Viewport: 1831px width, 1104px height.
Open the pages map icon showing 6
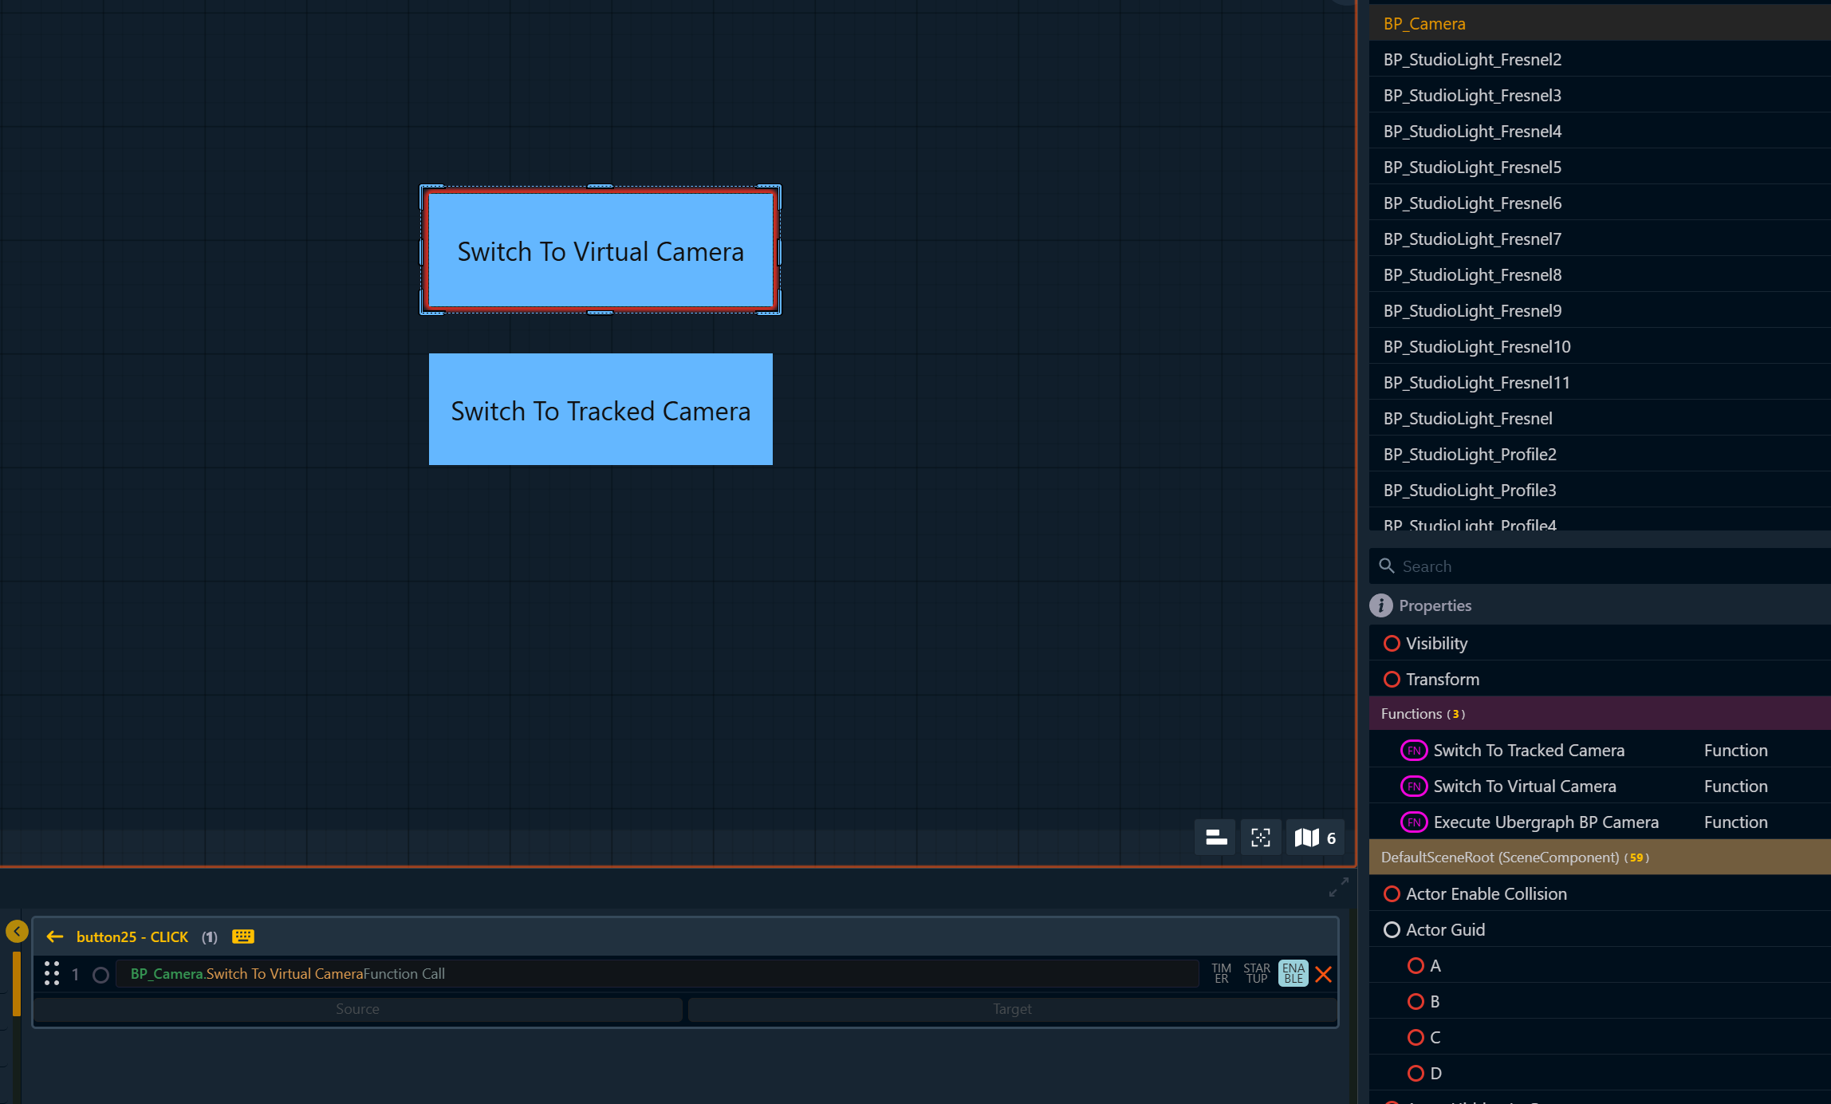coord(1315,838)
